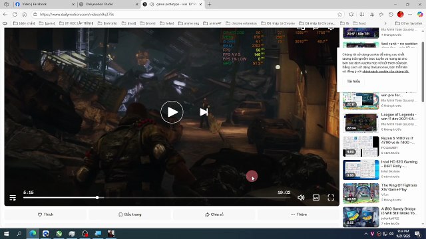Screen dimensions: 426x239
Task: Open tab actions menu icon
Action: click(x=6, y=5)
